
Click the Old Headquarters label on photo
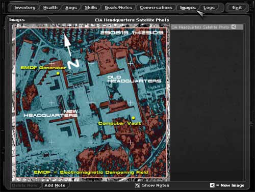point(134,79)
